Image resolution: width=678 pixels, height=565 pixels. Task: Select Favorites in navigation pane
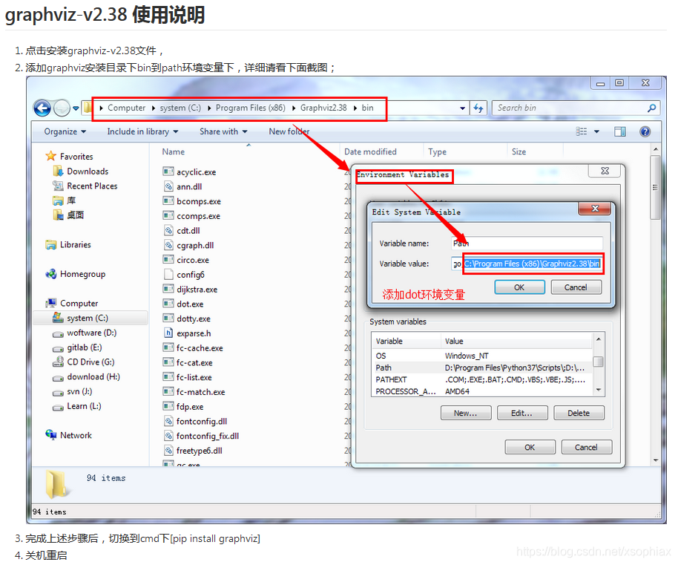click(x=69, y=156)
